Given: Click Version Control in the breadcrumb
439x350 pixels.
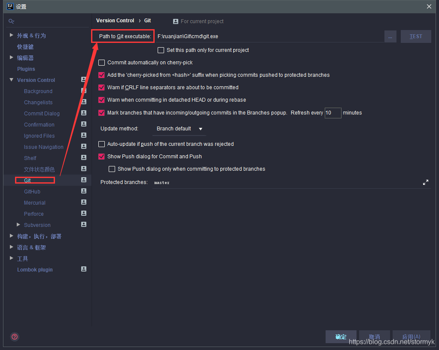Looking at the screenshot, I should (x=115, y=21).
